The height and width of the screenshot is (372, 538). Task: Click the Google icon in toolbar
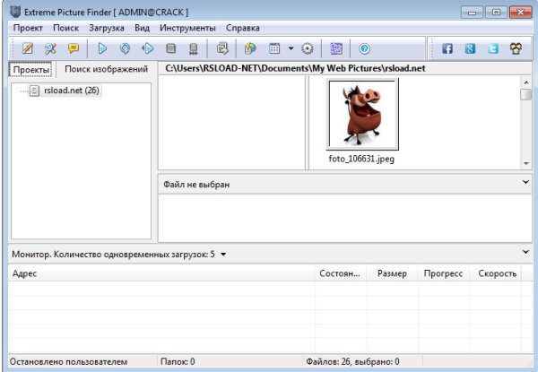point(470,48)
